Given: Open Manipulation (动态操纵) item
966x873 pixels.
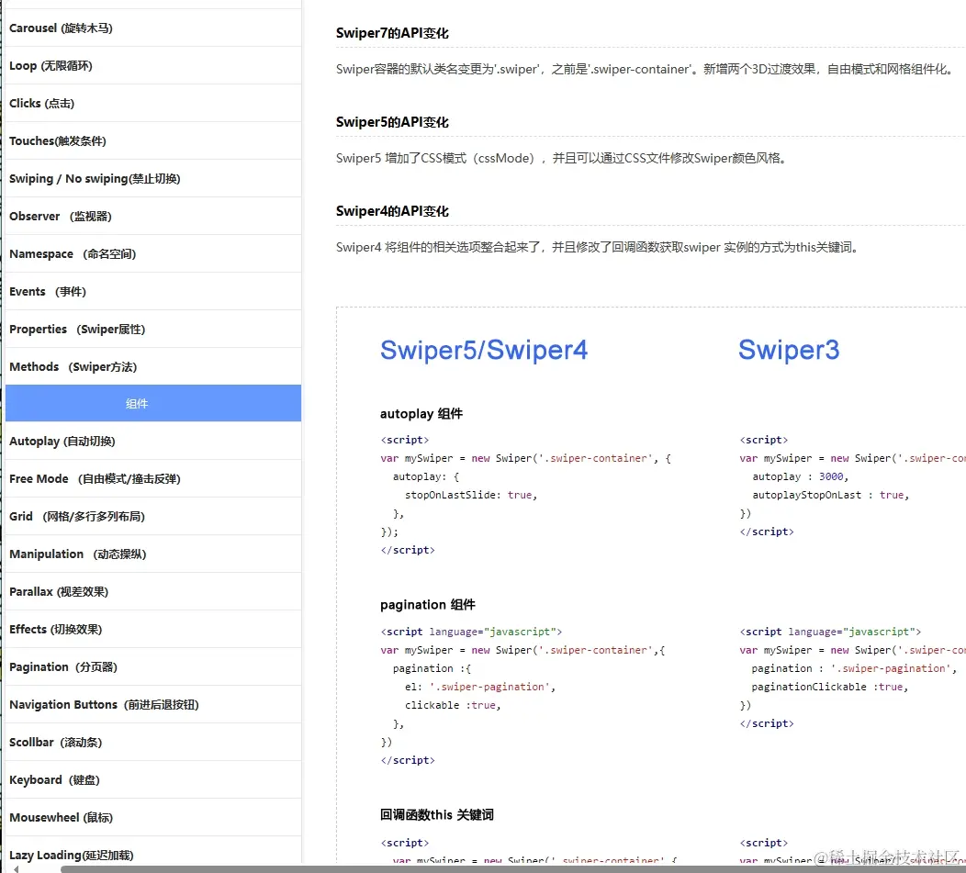Looking at the screenshot, I should (152, 554).
